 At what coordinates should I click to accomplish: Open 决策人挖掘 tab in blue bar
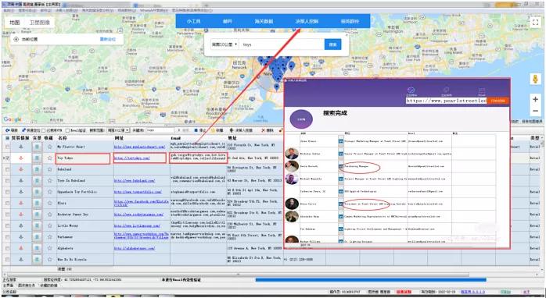click(307, 22)
